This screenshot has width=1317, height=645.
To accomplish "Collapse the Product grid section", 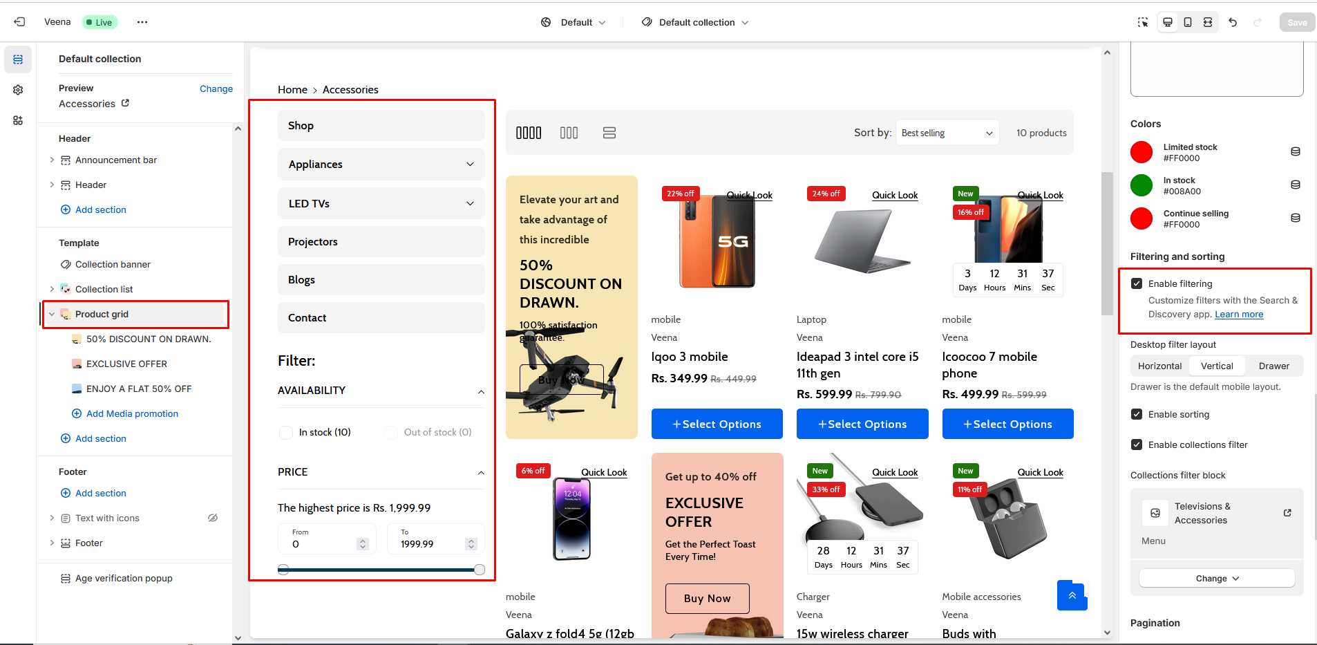I will click(x=52, y=314).
